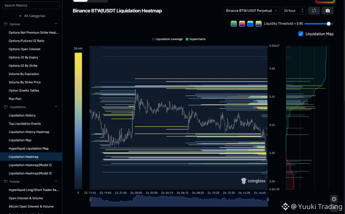Click the camera screenshot button
Viewport: 345px width, 214px height.
pyautogui.click(x=328, y=11)
